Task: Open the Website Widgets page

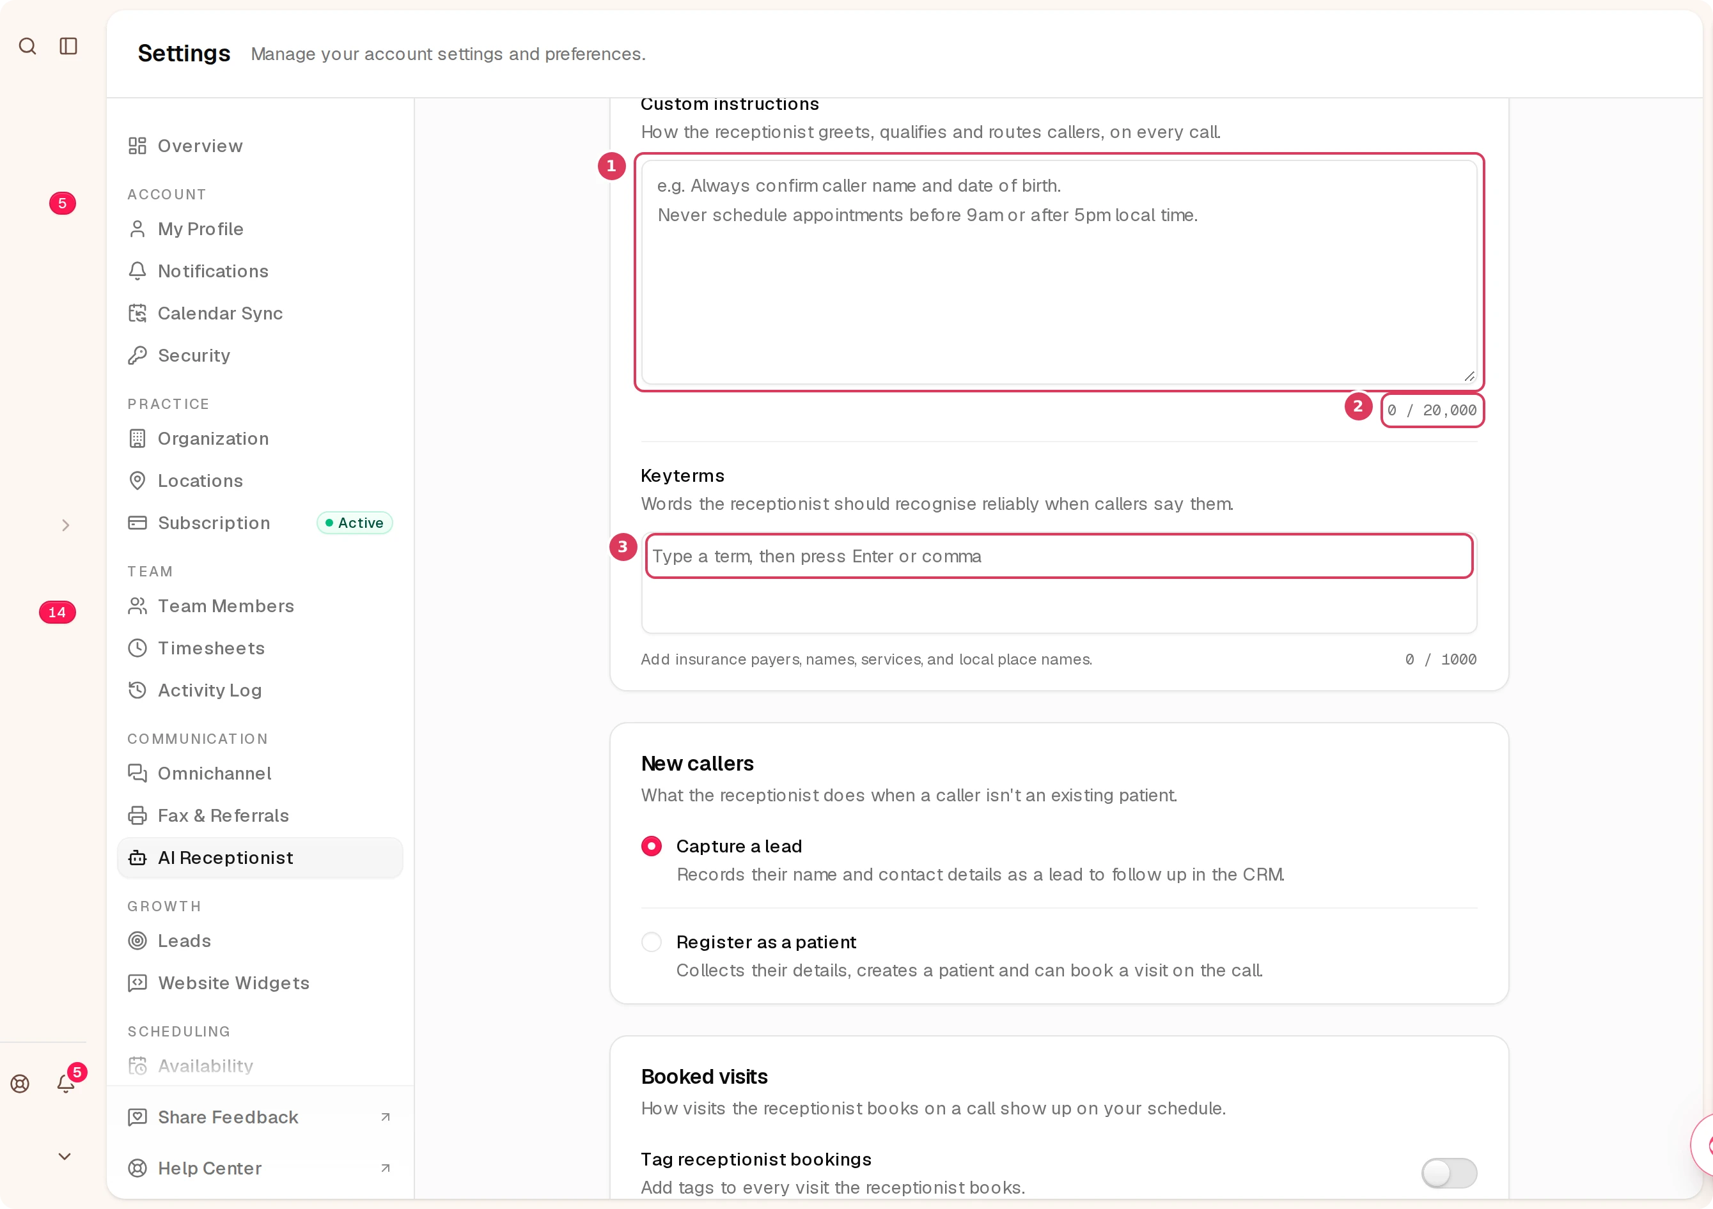Action: pos(260,983)
